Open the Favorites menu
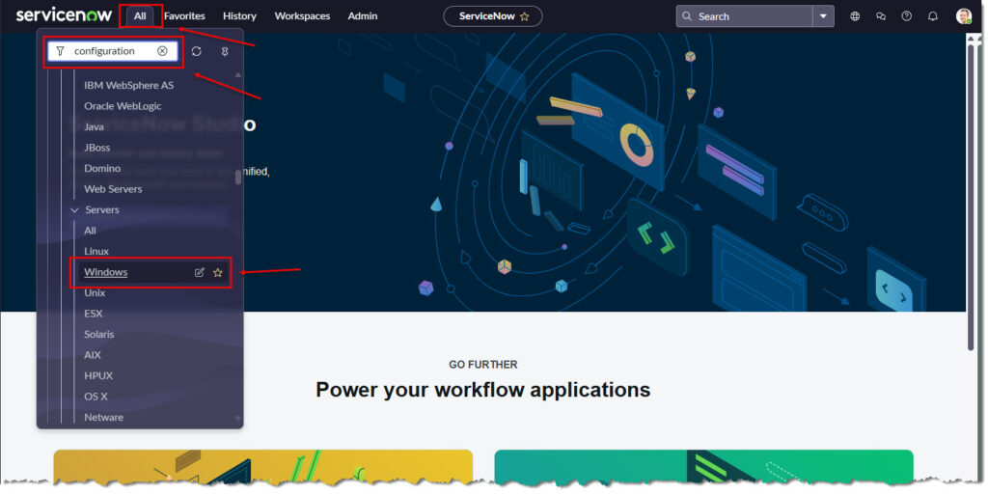 point(184,16)
